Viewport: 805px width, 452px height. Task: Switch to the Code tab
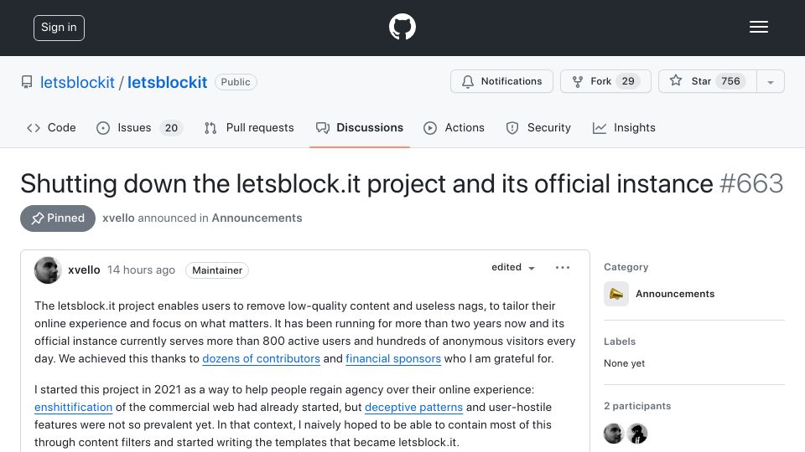[x=51, y=127]
